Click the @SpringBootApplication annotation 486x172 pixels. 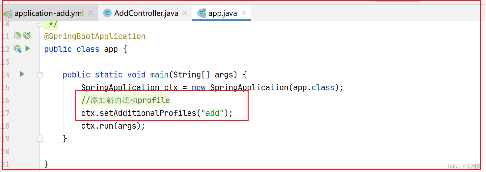(x=95, y=36)
